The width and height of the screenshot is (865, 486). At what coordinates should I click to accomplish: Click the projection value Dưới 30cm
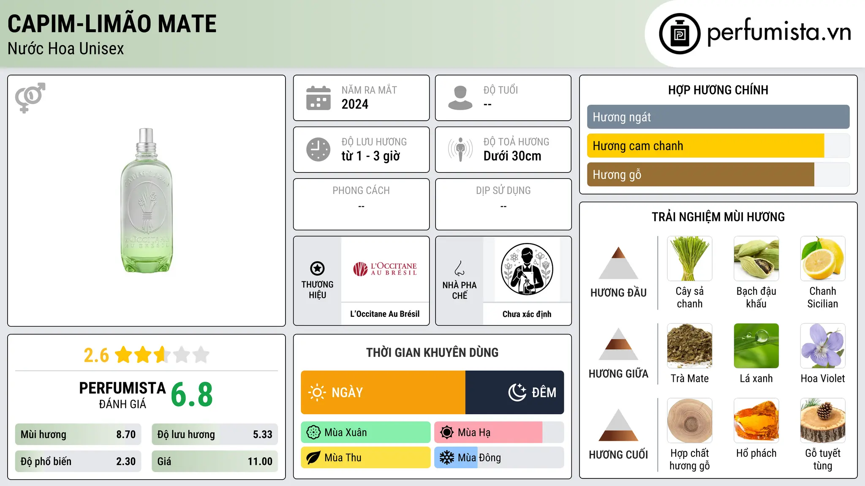[512, 156]
